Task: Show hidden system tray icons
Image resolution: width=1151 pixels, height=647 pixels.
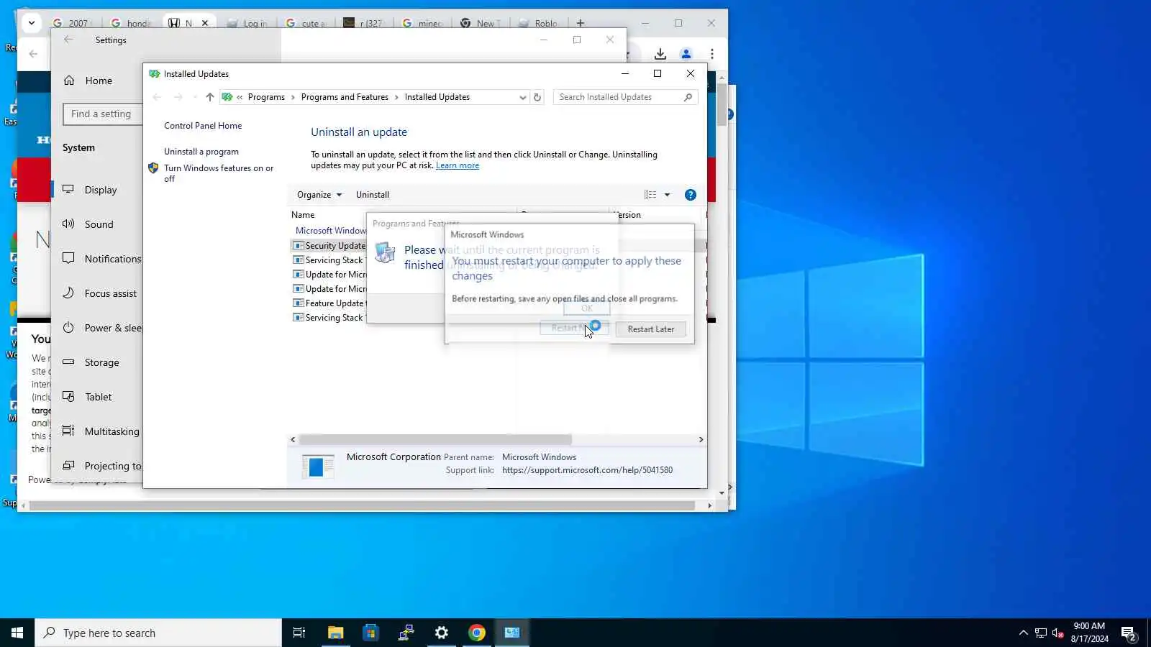Action: click(x=1024, y=633)
